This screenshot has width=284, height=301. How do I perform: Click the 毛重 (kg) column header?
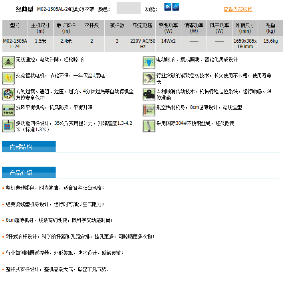coord(270,28)
